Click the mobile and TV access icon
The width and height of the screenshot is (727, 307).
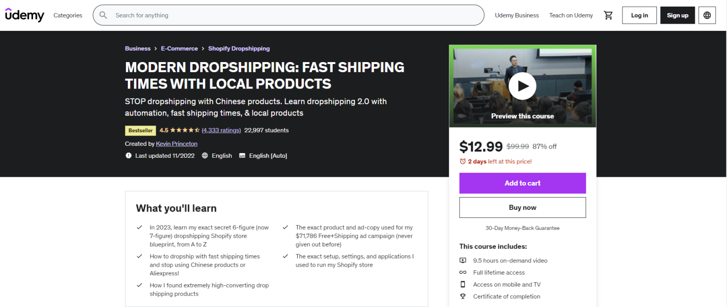[462, 284]
